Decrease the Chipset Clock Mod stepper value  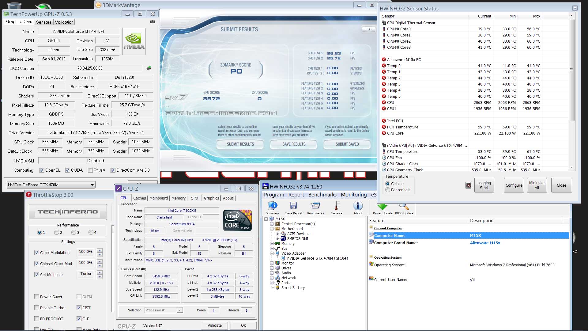100,266
